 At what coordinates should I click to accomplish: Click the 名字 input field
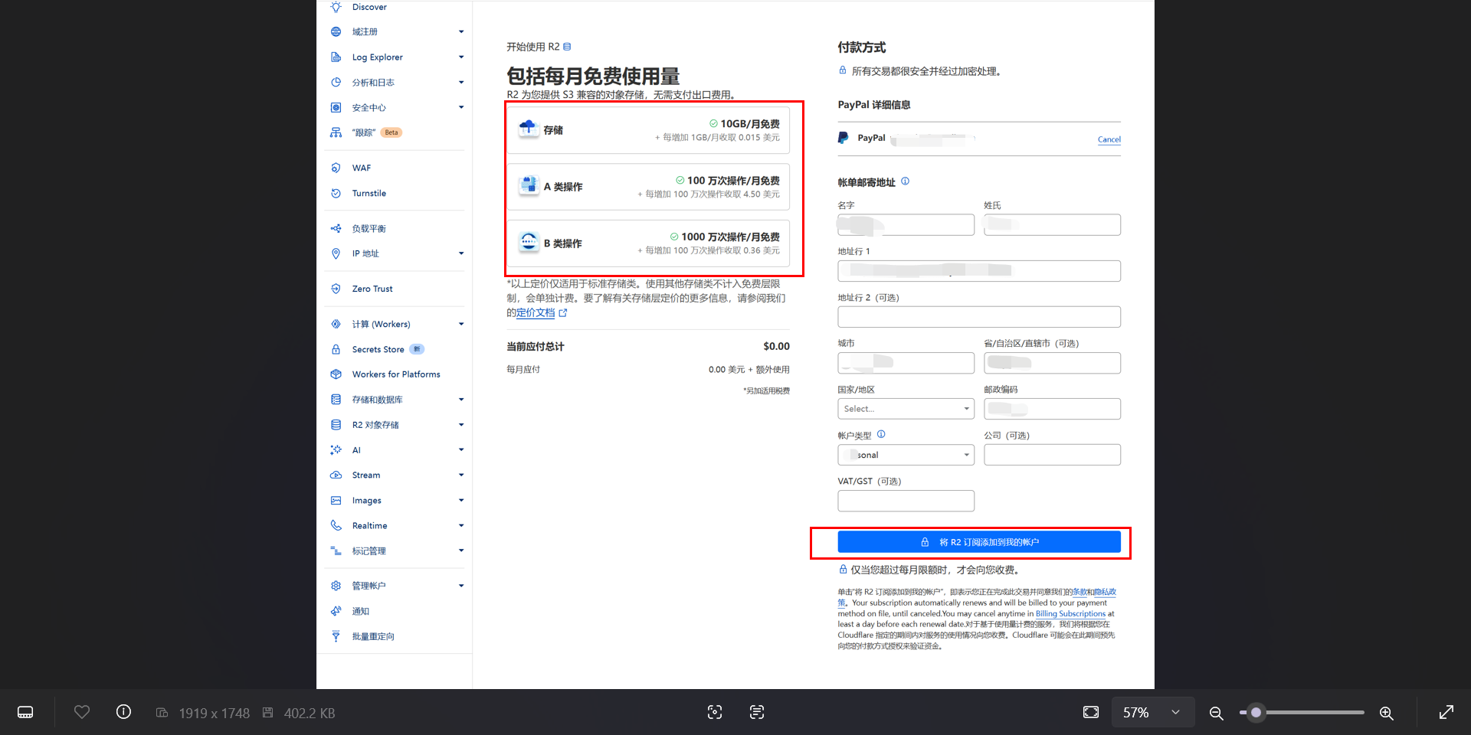[x=906, y=225]
